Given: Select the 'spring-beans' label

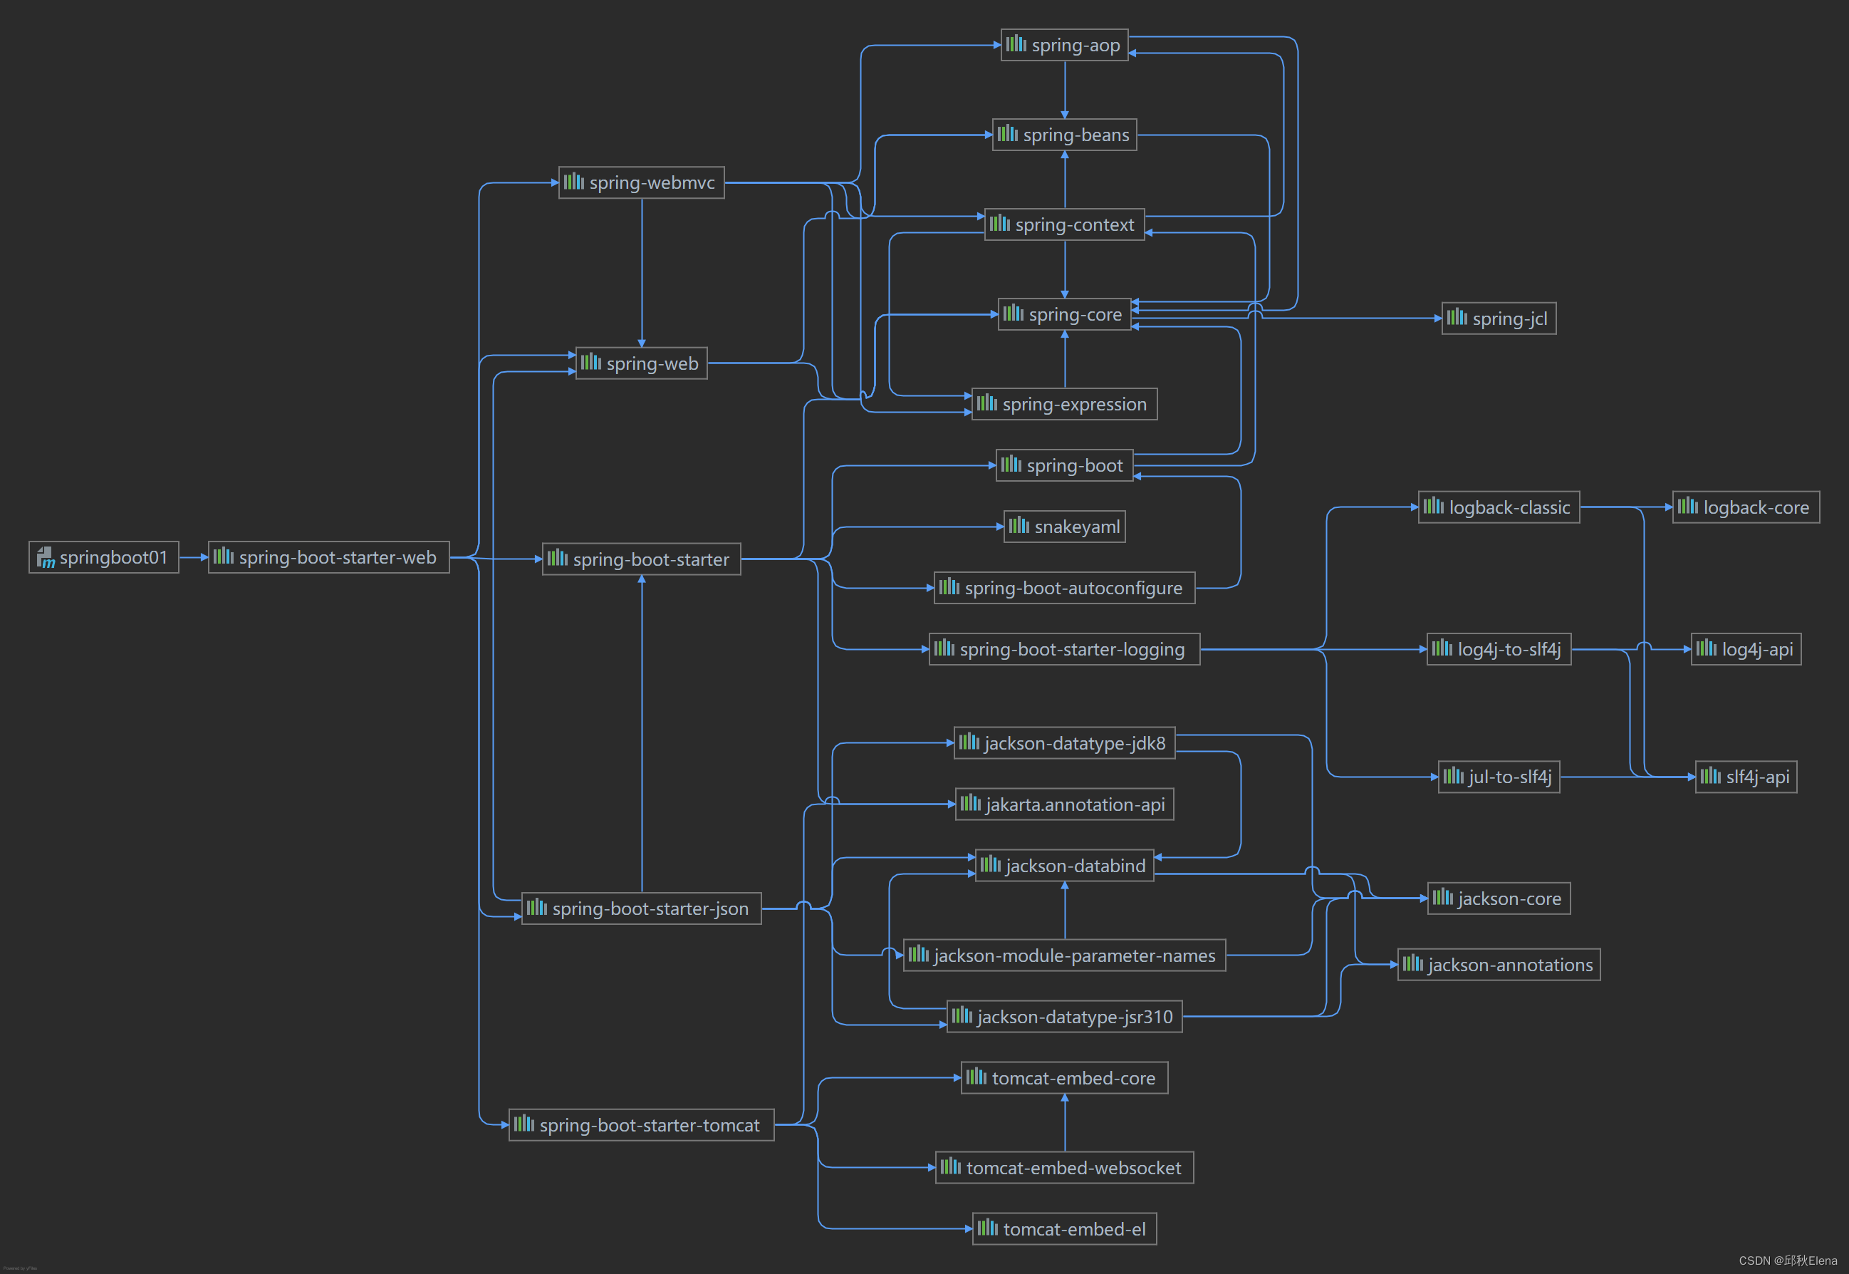Looking at the screenshot, I should (1075, 135).
